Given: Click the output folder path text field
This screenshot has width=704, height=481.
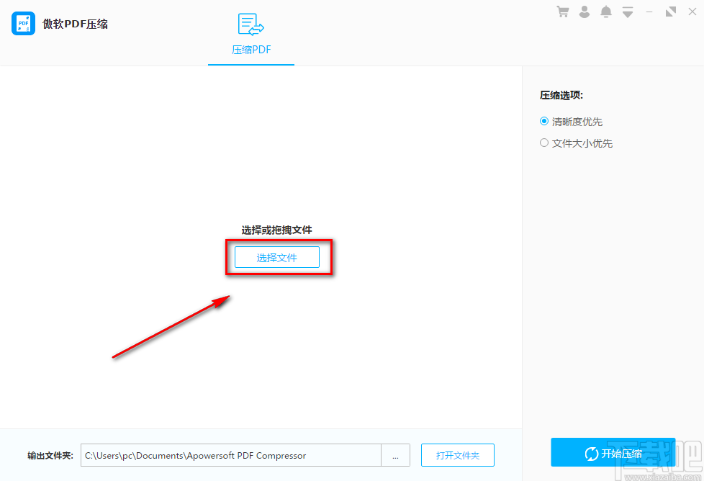Looking at the screenshot, I should pos(230,455).
